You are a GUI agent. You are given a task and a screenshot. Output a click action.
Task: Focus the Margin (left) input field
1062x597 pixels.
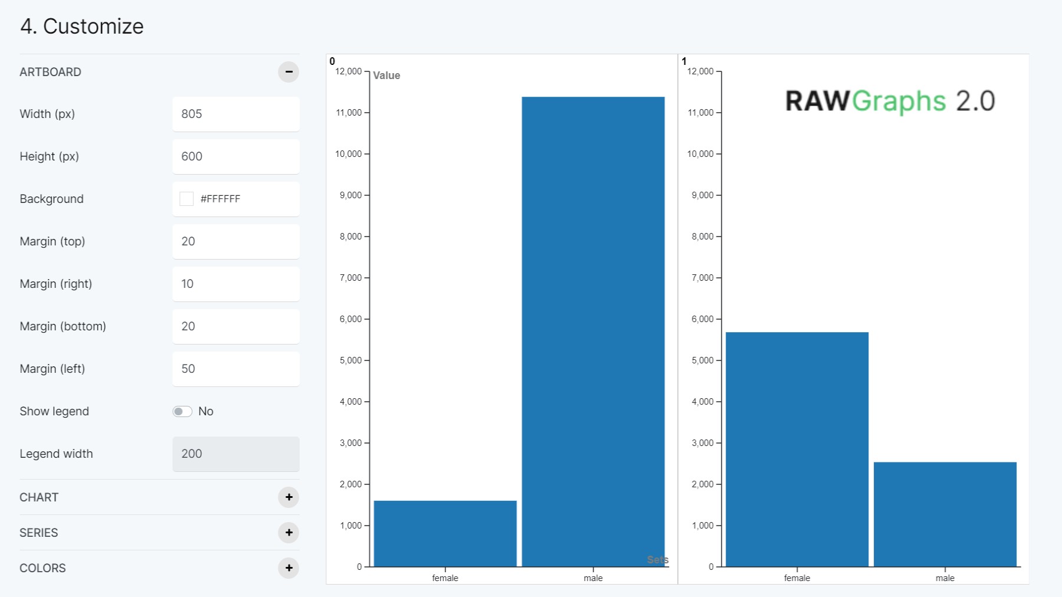tap(235, 369)
